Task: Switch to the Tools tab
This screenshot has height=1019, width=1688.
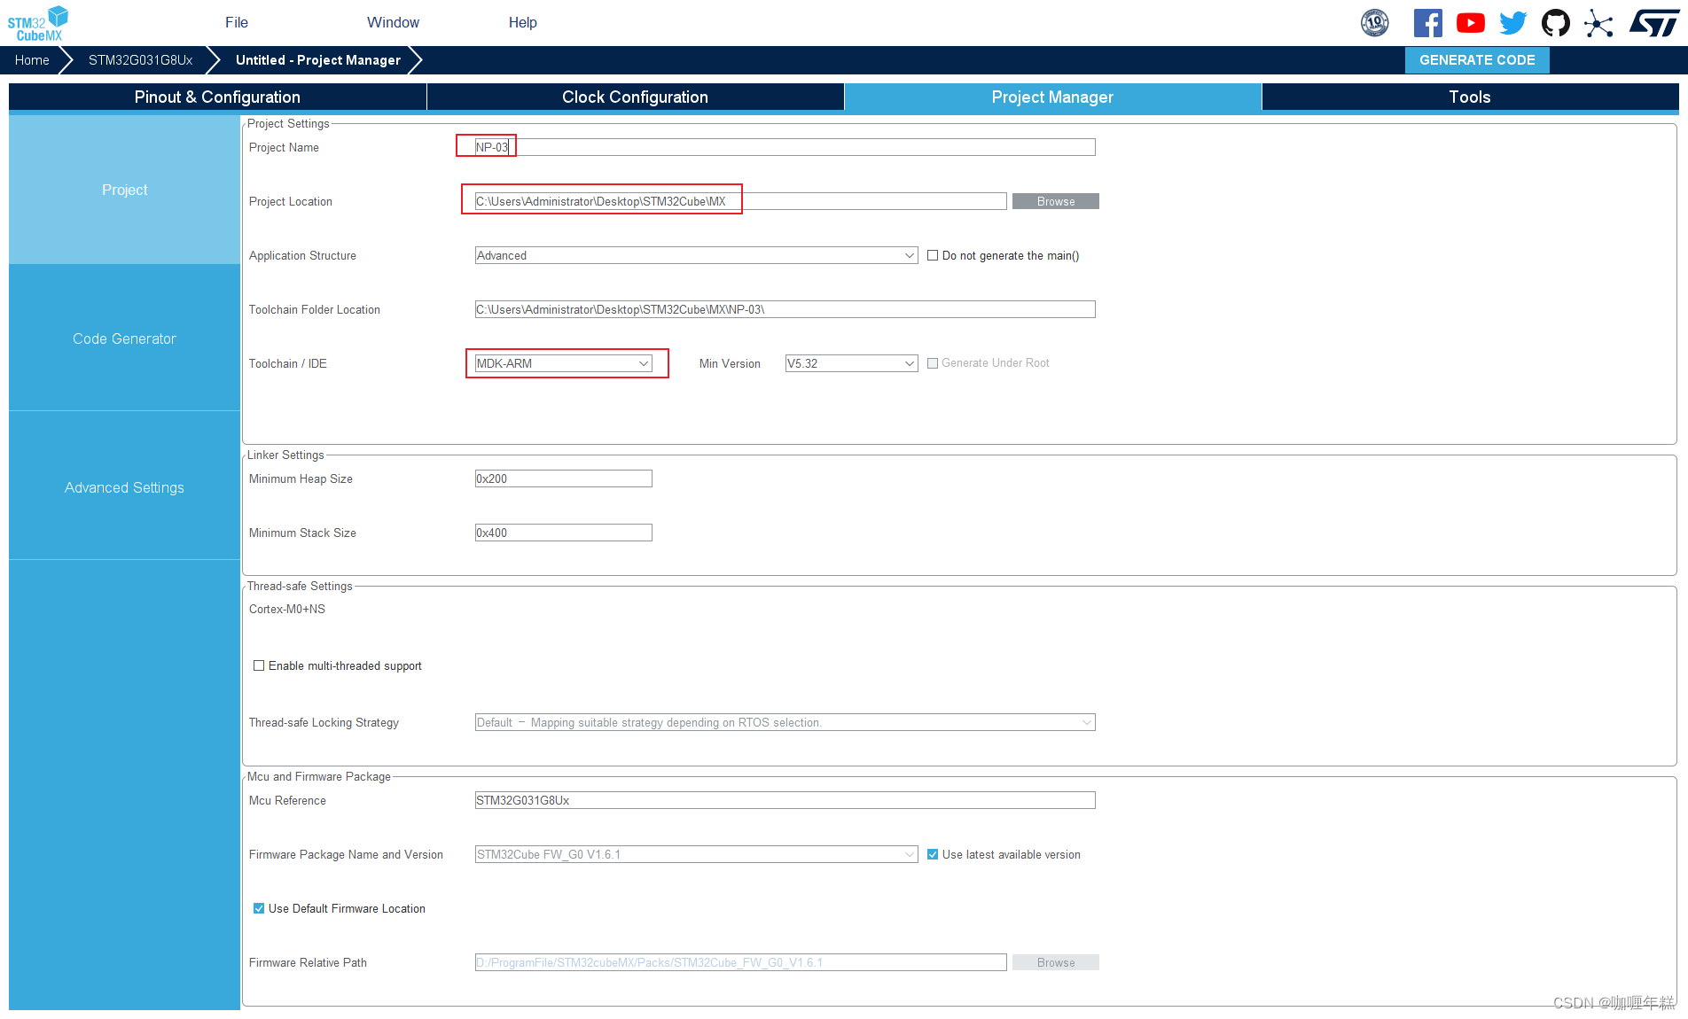Action: pyautogui.click(x=1470, y=97)
